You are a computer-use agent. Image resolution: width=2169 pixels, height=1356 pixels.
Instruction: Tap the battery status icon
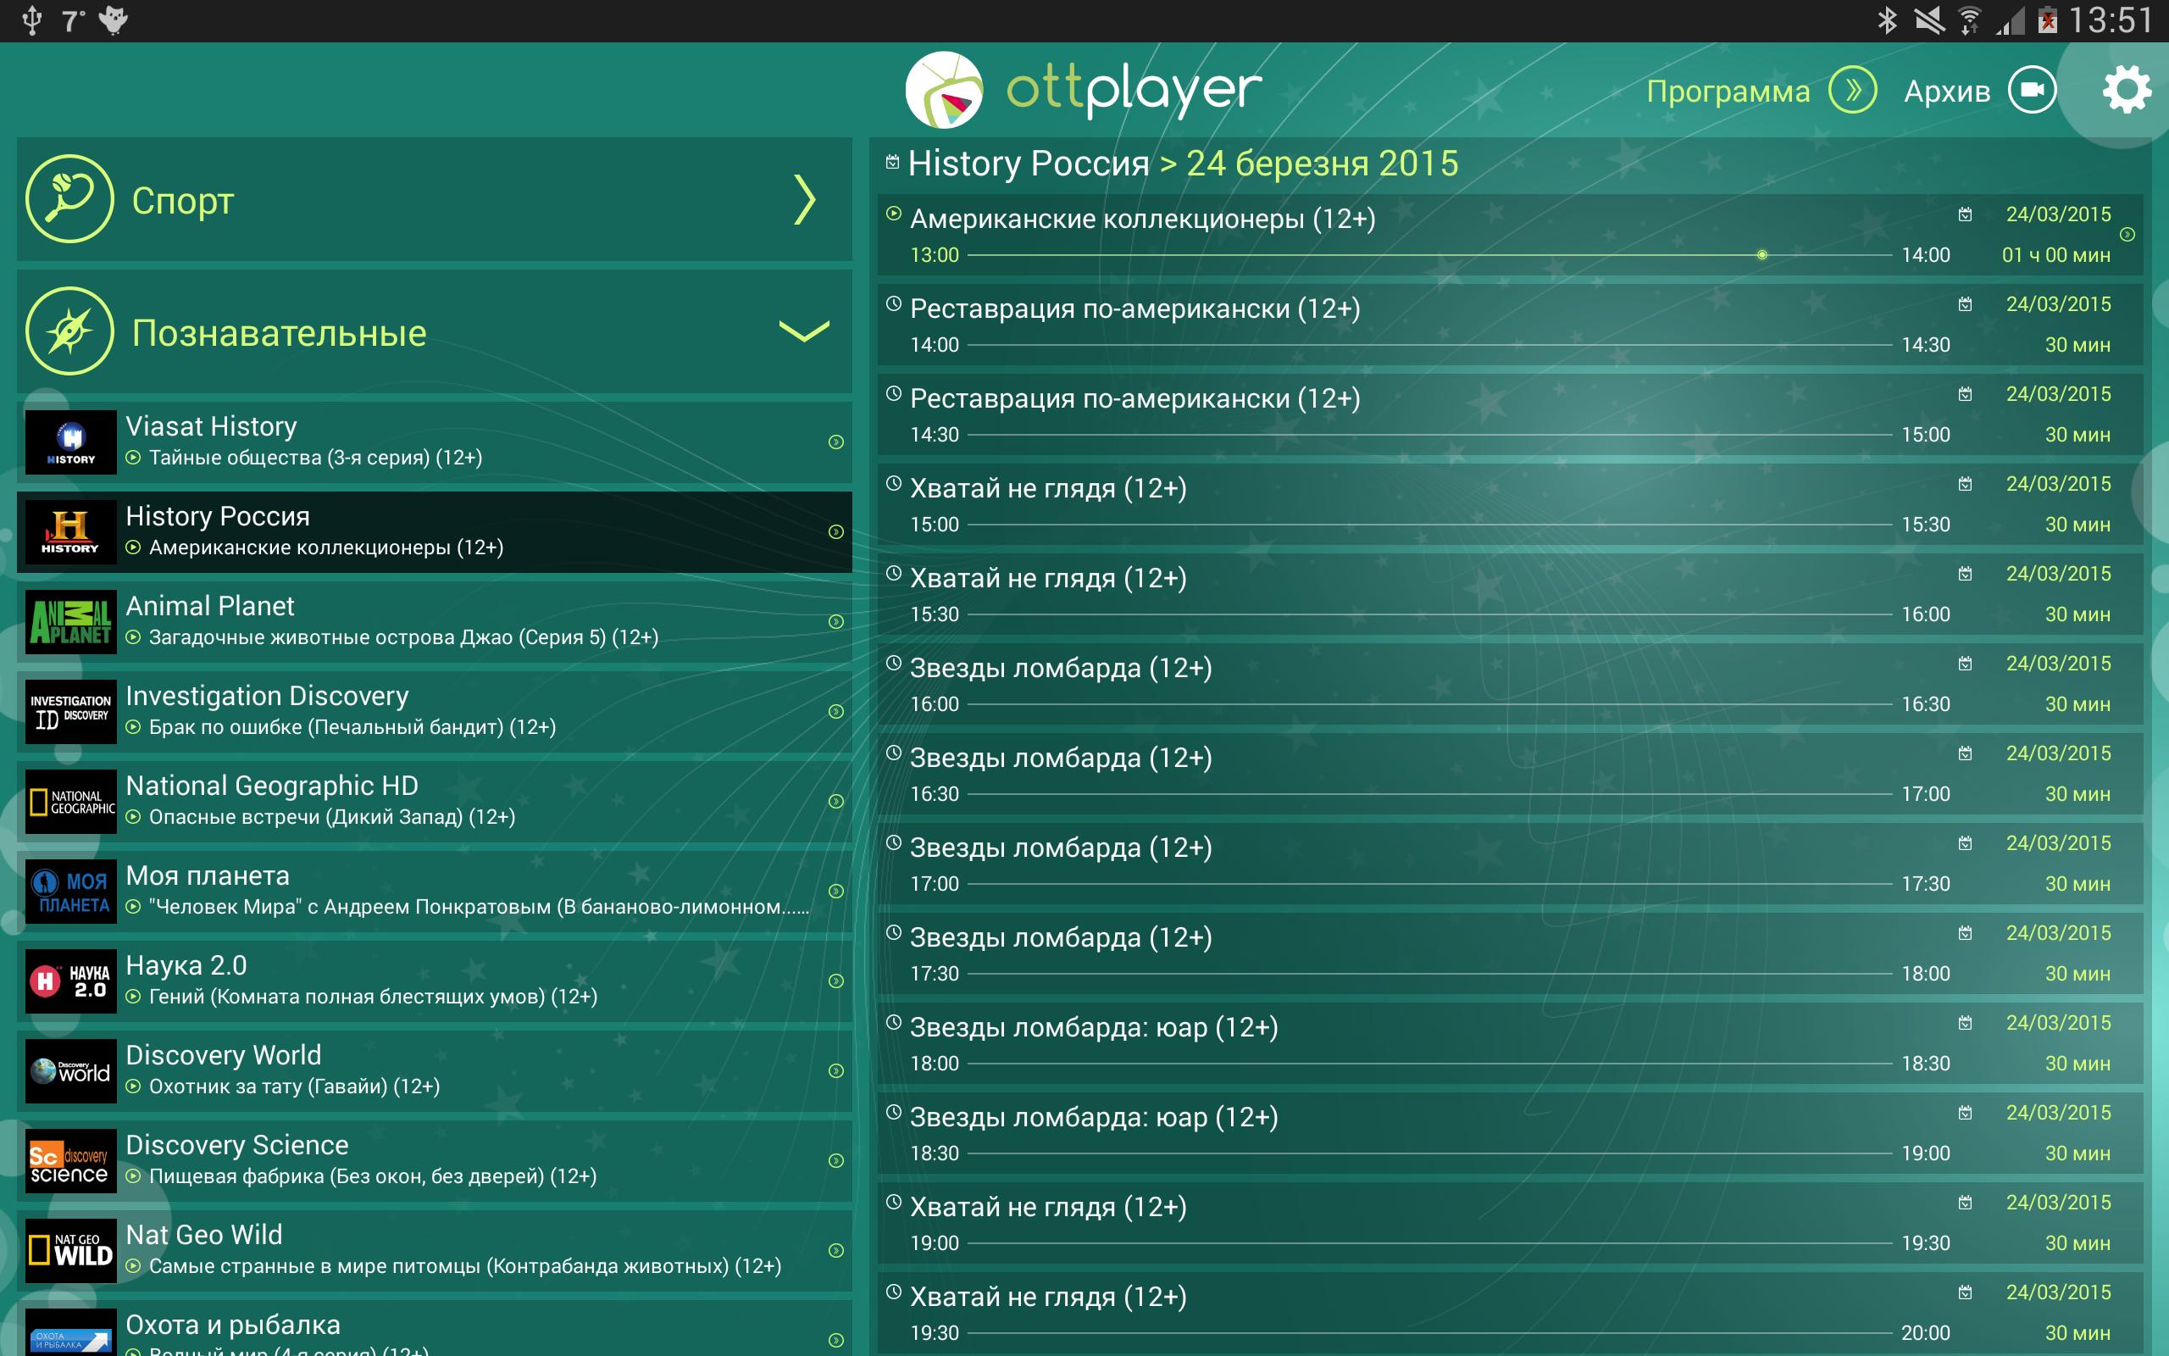[x=2047, y=19]
